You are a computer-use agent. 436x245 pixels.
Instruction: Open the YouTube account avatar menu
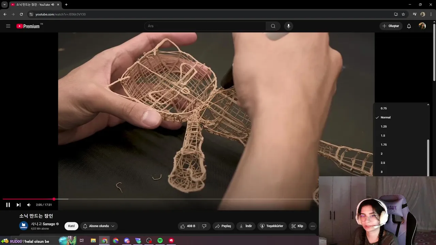coord(422,26)
